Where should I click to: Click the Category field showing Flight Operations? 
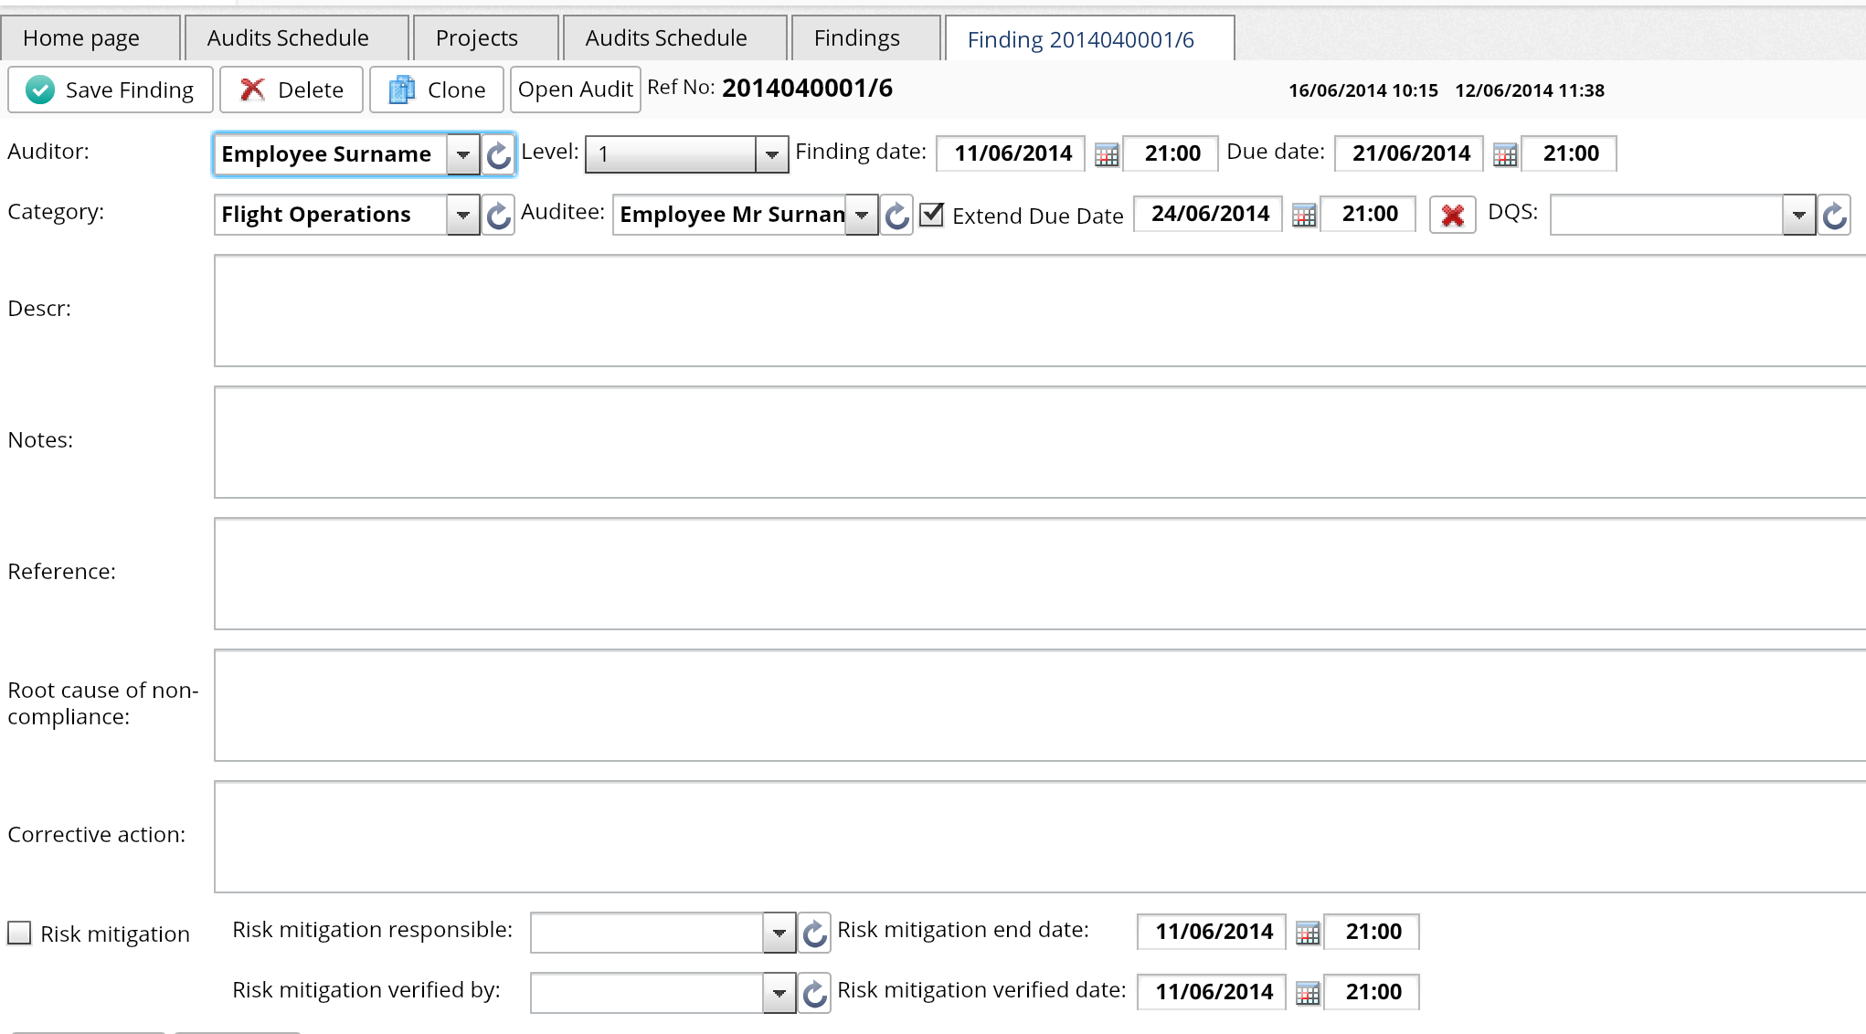click(331, 216)
